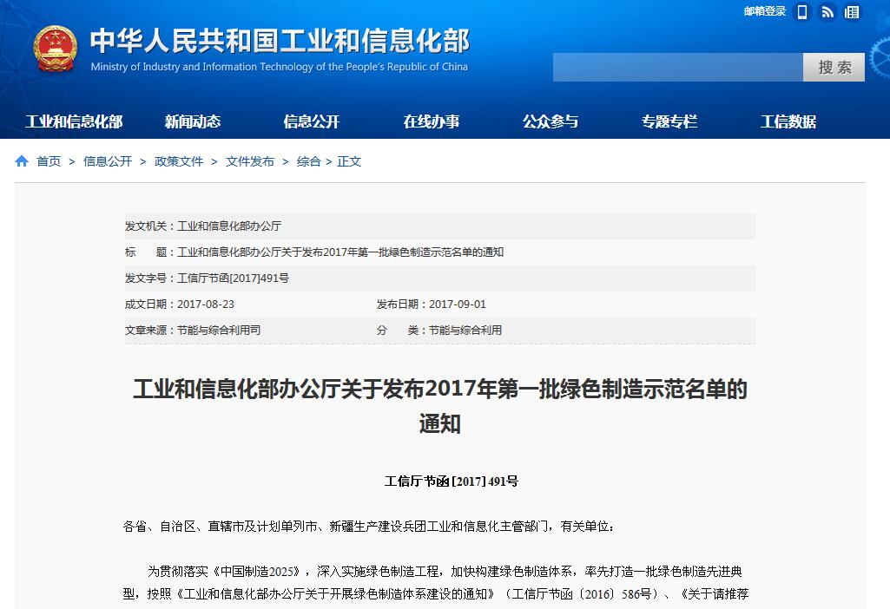
Task: Click the 中华人民共和国工业和信息化部 site title
Action: pyautogui.click(x=280, y=40)
